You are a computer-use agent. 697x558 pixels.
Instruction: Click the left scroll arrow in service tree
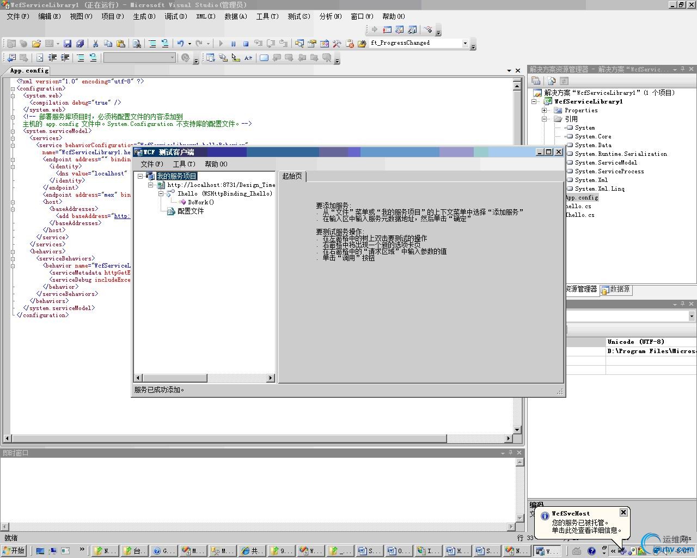(x=138, y=378)
